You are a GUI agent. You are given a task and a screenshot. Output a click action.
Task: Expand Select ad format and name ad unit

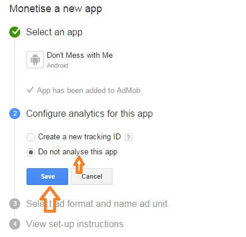coord(97,203)
